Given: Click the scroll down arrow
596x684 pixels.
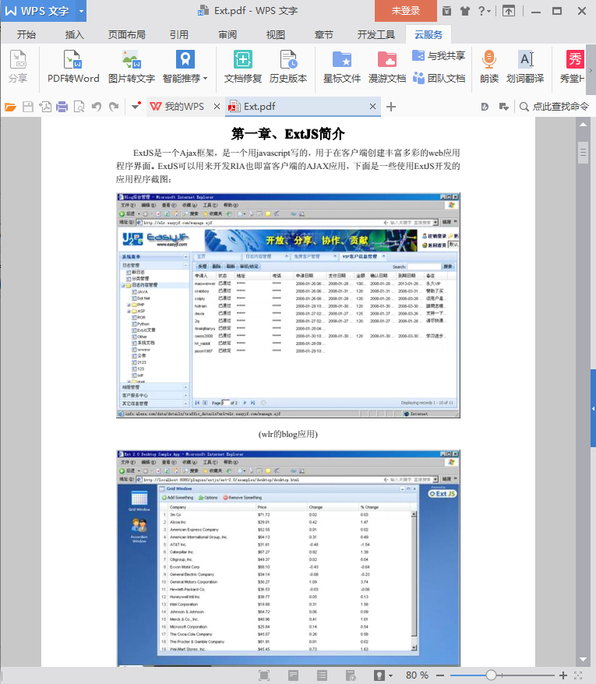Looking at the screenshot, I should point(583,660).
